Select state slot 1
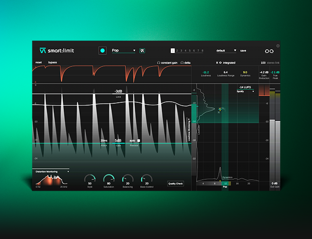The height and width of the screenshot is (239, 312). point(173,51)
